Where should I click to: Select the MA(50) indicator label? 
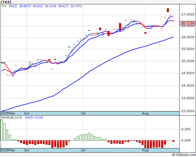pyautogui.click(x=38, y=6)
